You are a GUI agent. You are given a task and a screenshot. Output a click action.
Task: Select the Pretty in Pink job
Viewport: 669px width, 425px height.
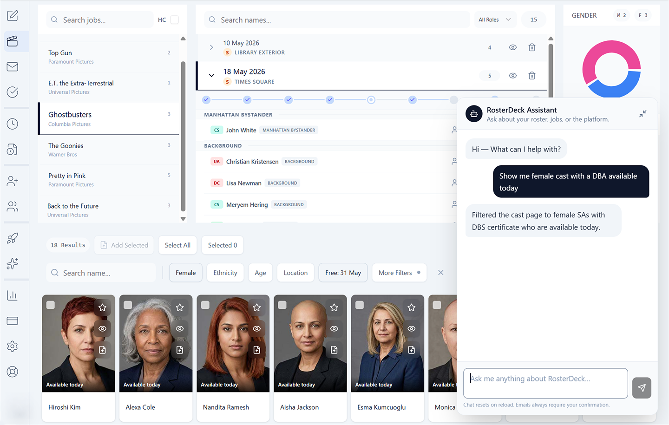tap(109, 180)
